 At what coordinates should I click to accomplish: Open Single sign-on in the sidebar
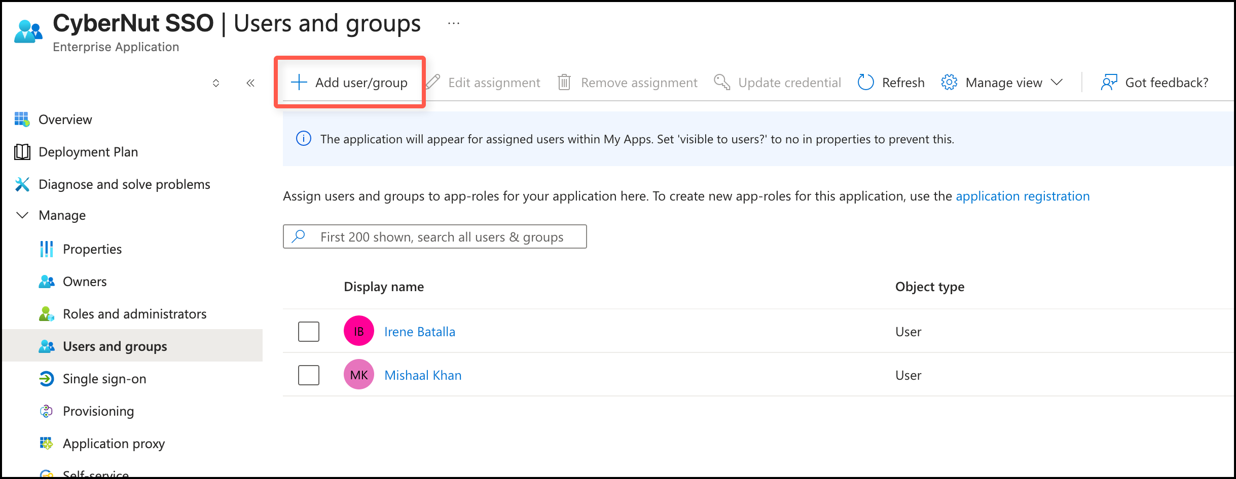tap(104, 379)
